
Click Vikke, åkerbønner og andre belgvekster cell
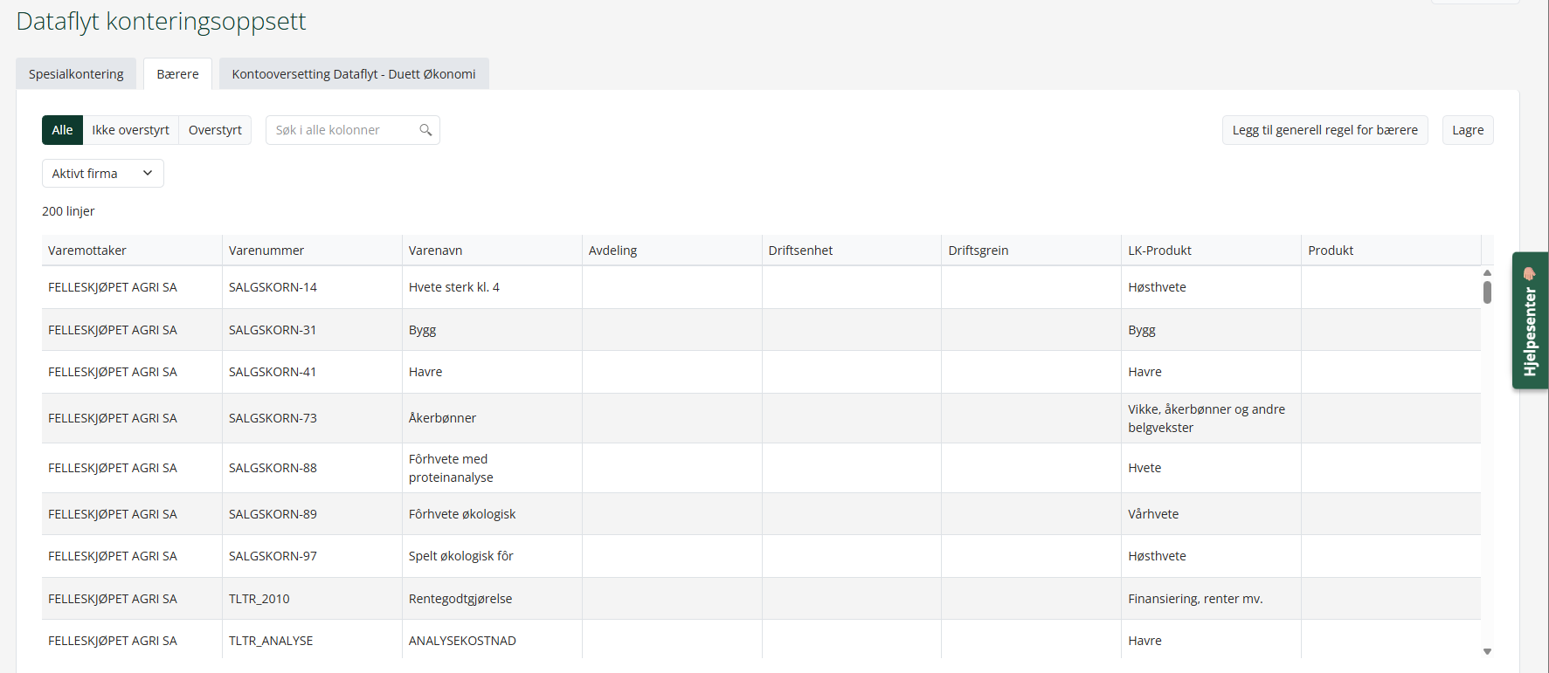coord(1212,418)
